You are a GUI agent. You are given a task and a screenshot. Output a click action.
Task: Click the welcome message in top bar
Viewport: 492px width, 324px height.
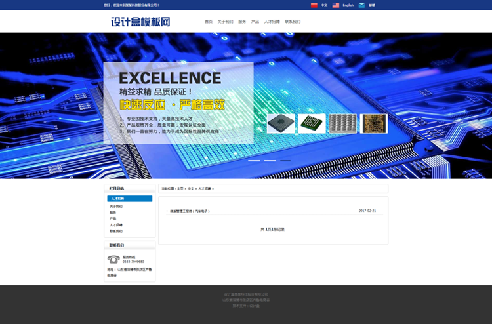[x=131, y=5]
